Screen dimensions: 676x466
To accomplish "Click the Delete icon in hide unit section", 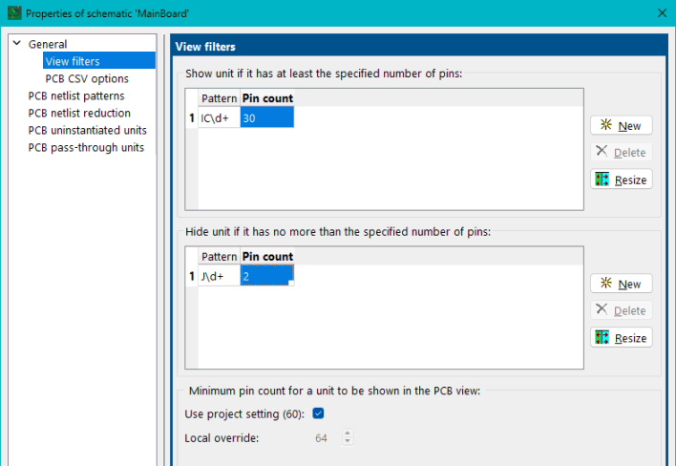I will coord(602,310).
